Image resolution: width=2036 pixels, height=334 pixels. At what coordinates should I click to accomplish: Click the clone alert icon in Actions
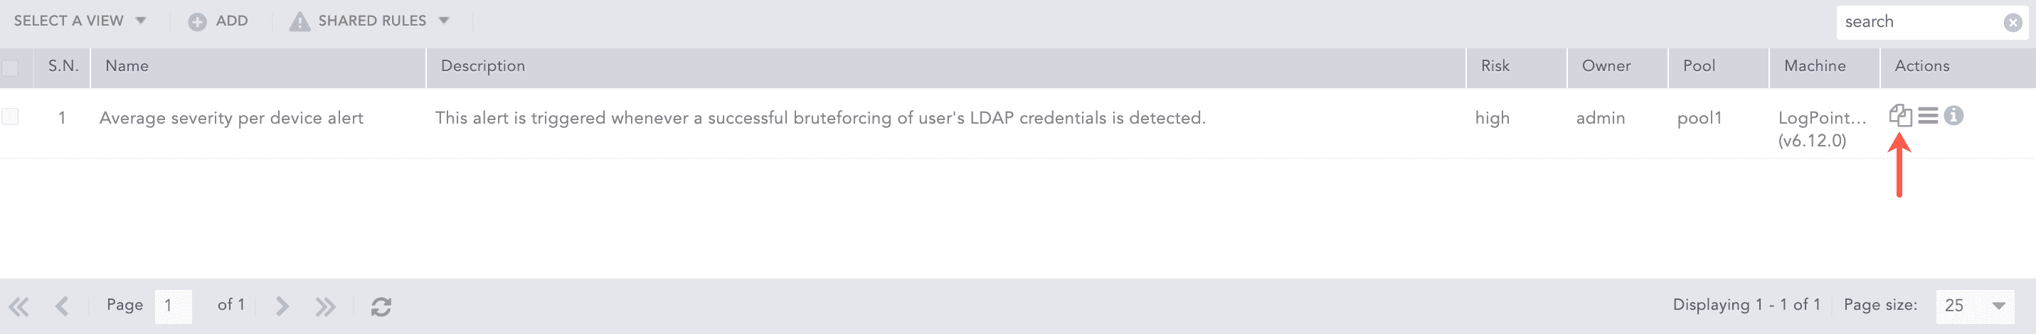(x=1900, y=116)
